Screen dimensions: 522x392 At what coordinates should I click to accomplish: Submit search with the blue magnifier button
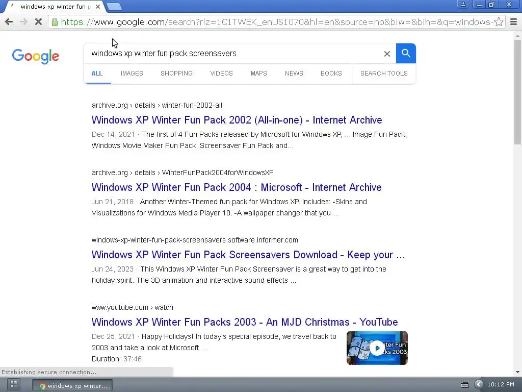tap(406, 53)
